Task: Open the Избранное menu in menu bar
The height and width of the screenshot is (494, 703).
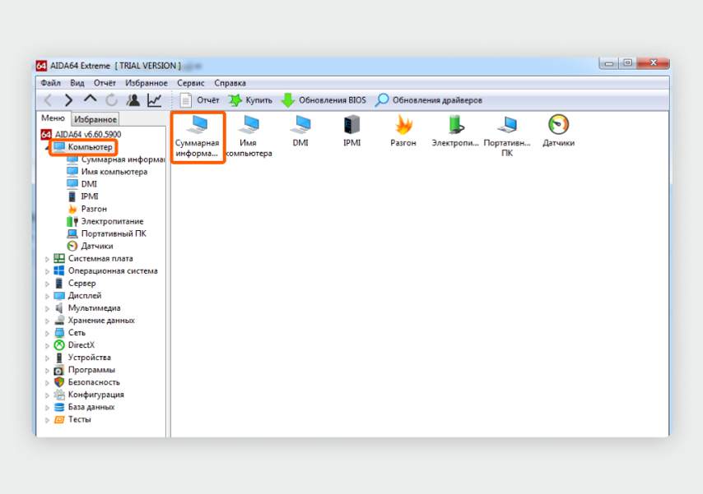Action: click(147, 83)
